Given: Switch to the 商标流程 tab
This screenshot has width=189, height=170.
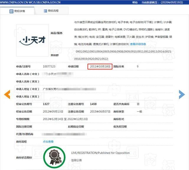Looking at the screenshot, I should (53, 11).
